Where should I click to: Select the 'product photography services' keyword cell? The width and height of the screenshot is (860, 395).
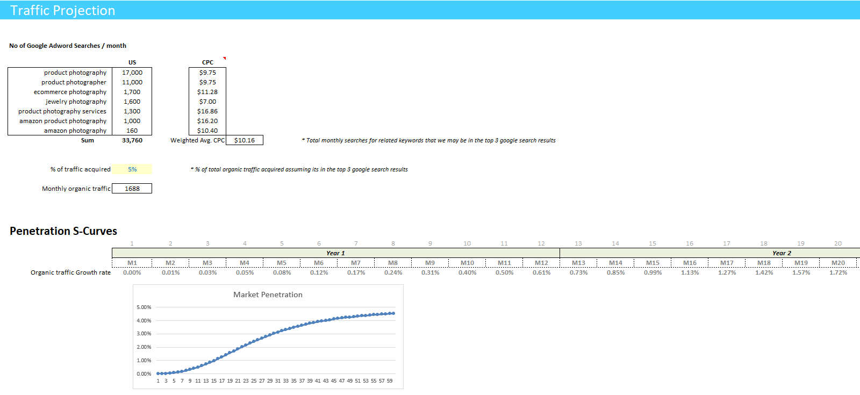tap(62, 111)
